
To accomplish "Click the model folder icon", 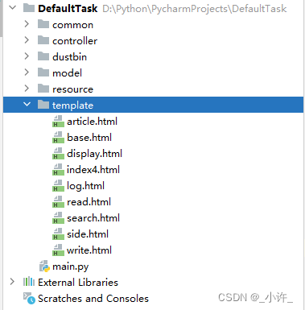I will [43, 72].
